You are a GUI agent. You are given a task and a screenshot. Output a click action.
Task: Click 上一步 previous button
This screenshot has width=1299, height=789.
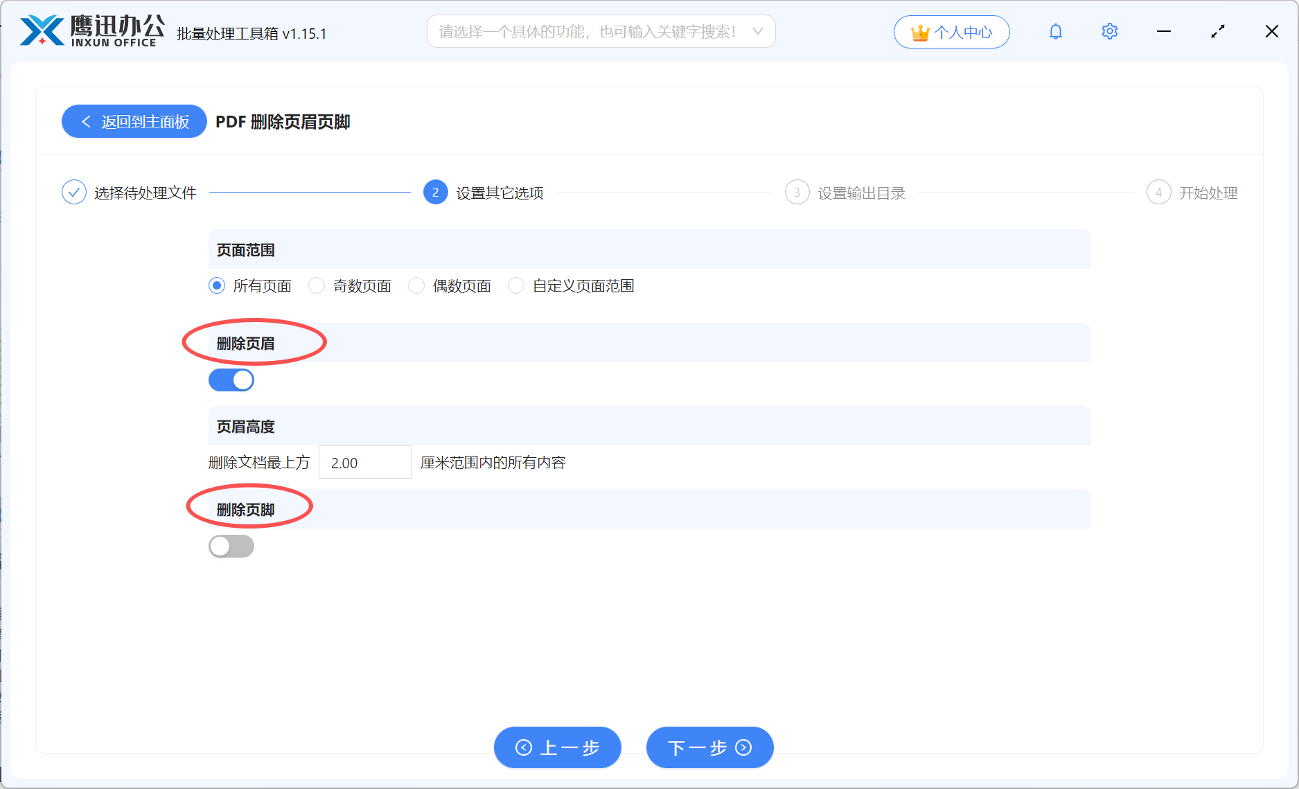coord(558,747)
